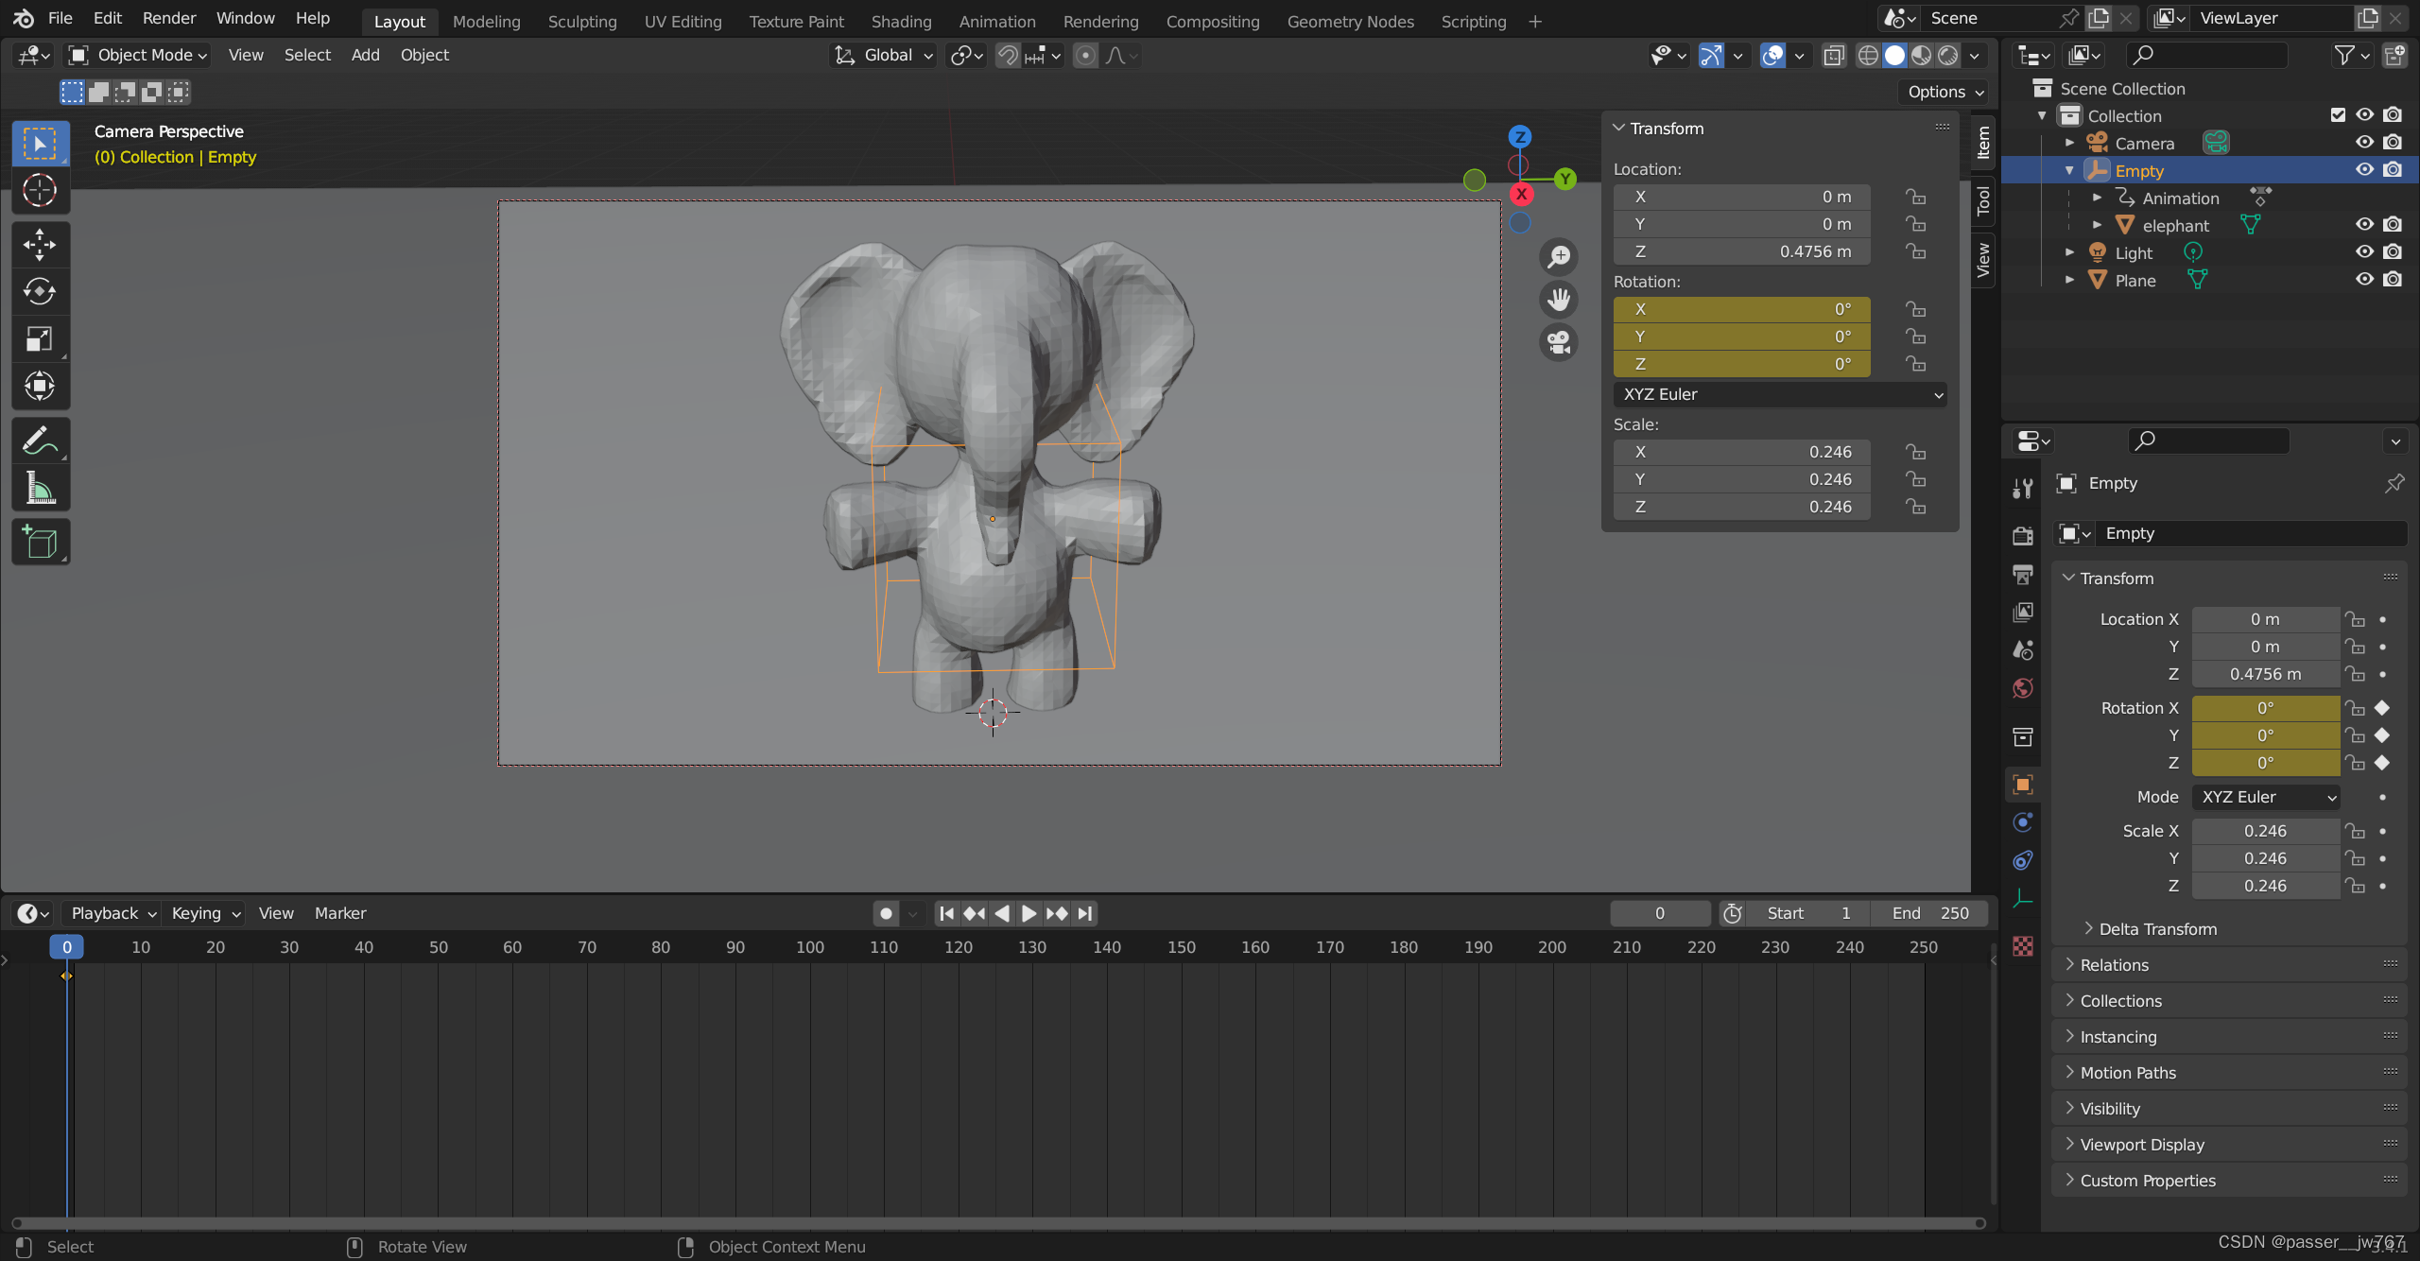Click the Geometry Nodes workspace tab
The height and width of the screenshot is (1261, 2420).
click(x=1349, y=21)
